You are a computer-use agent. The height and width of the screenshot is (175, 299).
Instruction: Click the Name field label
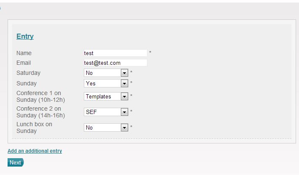(x=24, y=53)
